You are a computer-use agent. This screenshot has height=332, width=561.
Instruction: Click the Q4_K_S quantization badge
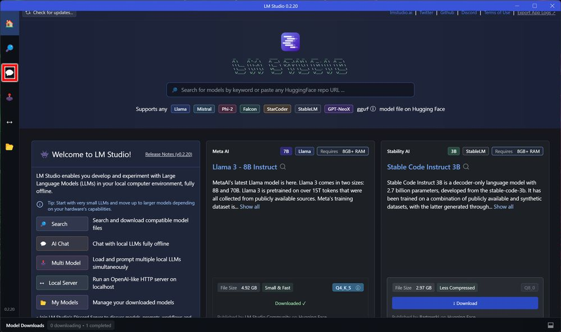coord(348,288)
